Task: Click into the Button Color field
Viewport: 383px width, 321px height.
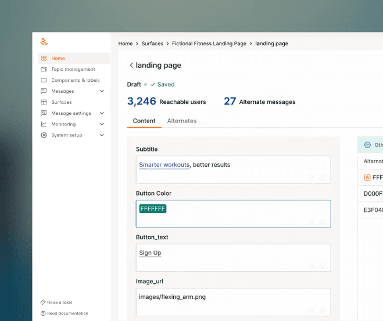Action: pos(233,214)
